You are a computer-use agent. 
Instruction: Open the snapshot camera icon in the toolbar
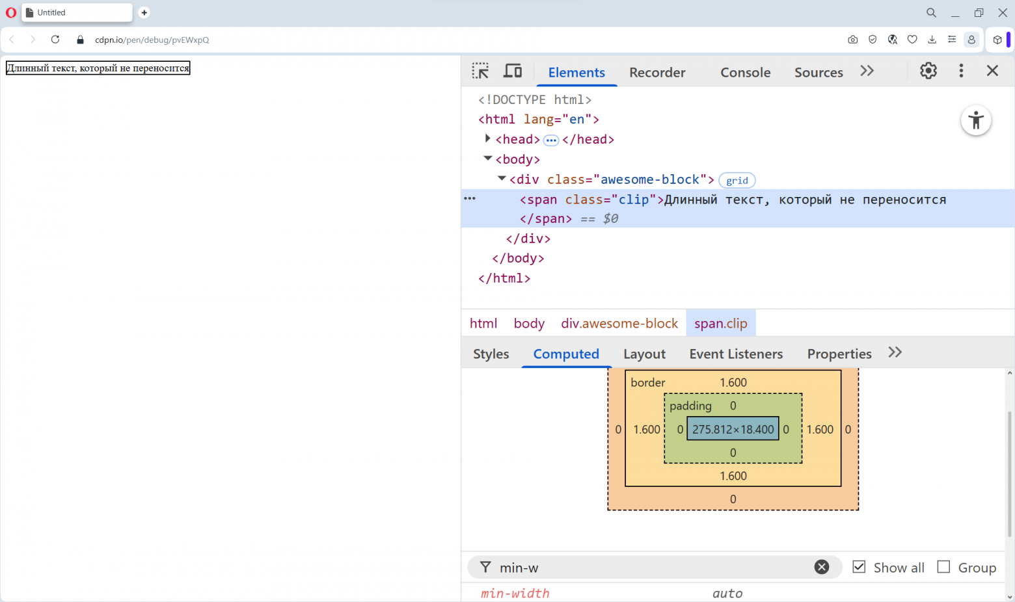pos(852,40)
